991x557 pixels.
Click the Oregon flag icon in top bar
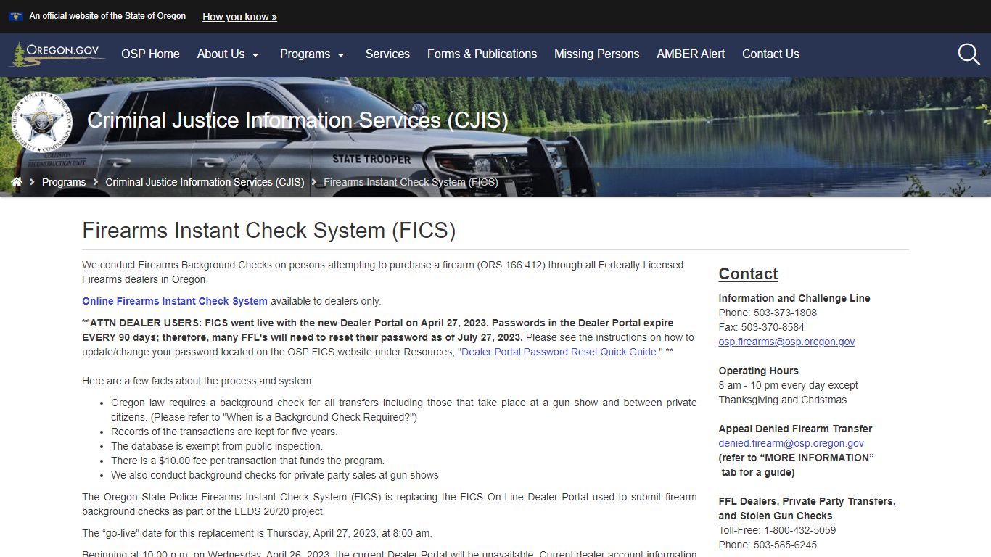(15, 16)
